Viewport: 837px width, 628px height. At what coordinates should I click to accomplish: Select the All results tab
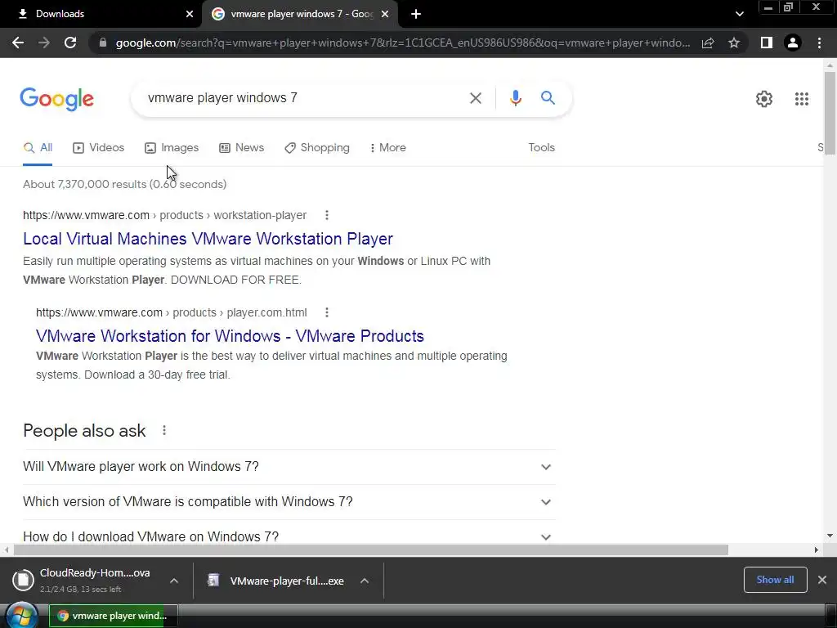[x=38, y=148]
